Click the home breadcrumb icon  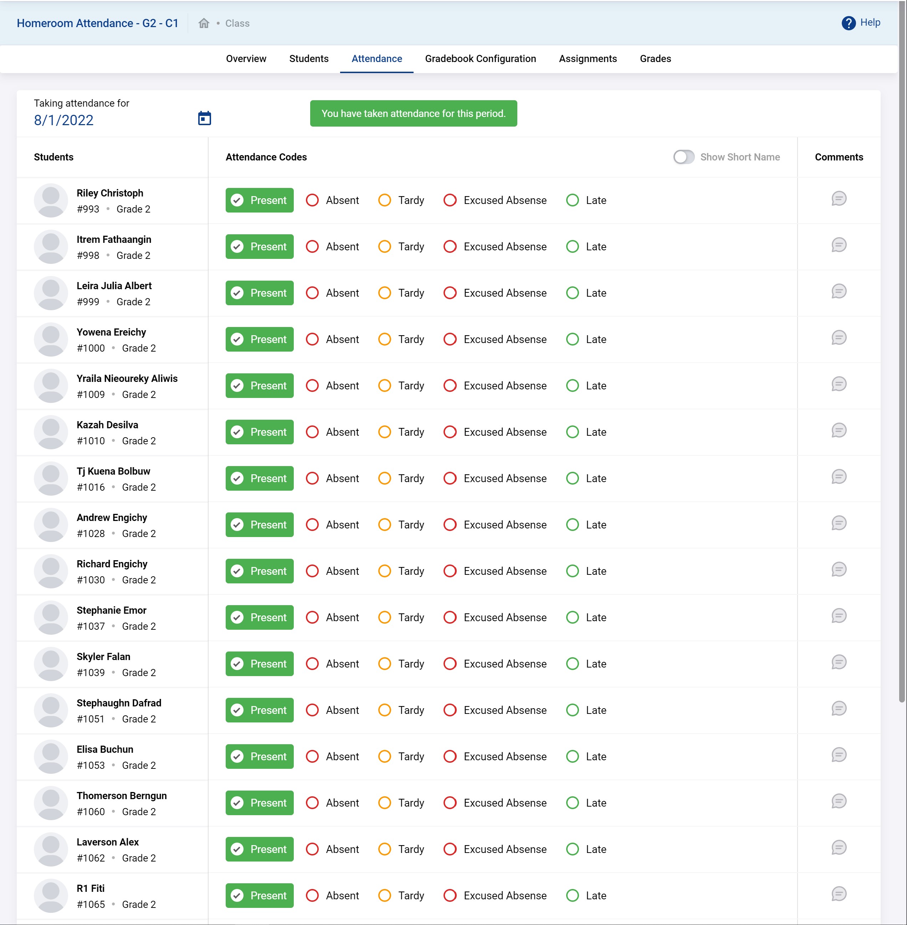(204, 23)
